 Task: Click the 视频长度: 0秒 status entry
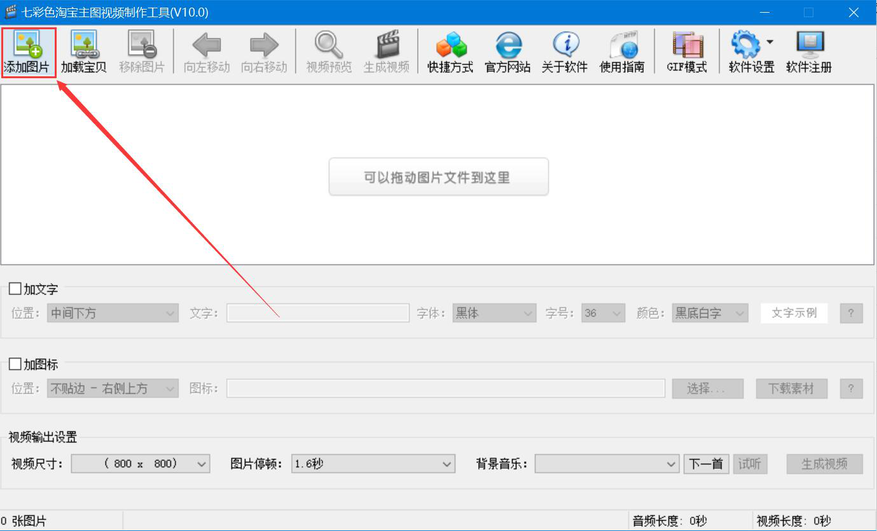point(794,521)
